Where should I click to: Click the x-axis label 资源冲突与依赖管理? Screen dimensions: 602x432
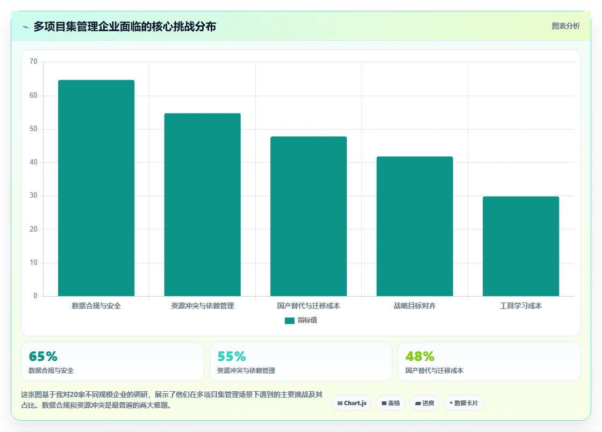[202, 306]
